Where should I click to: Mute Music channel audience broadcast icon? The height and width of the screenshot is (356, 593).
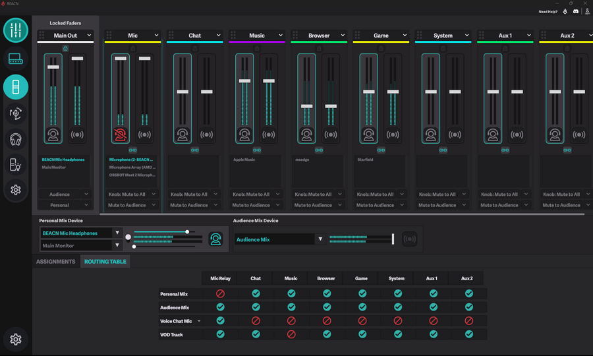click(x=269, y=134)
